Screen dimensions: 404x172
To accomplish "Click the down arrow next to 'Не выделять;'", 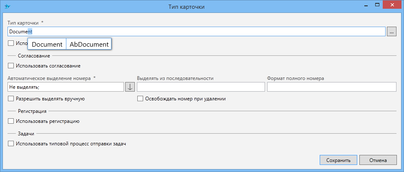I will (x=130, y=87).
